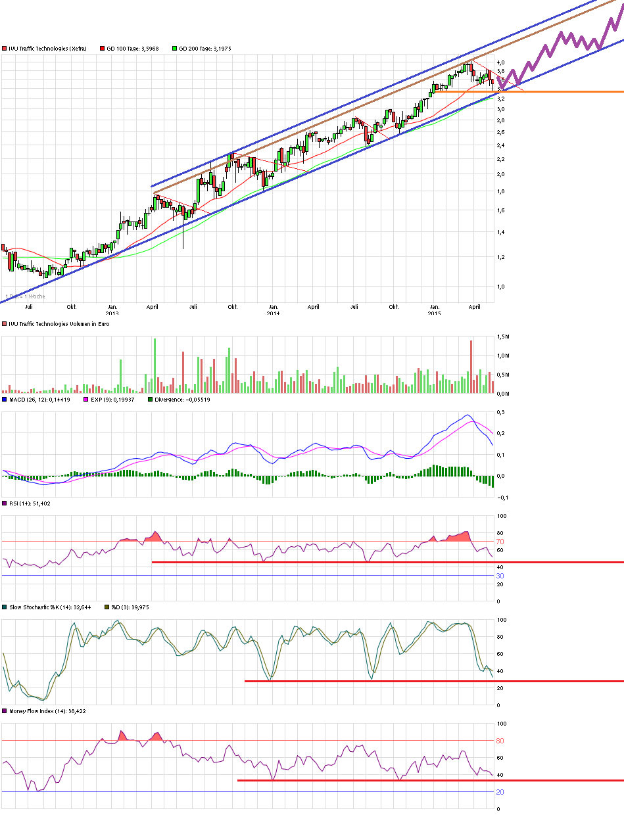
Task: Click the 2015 year label on the time axis
Action: [434, 313]
